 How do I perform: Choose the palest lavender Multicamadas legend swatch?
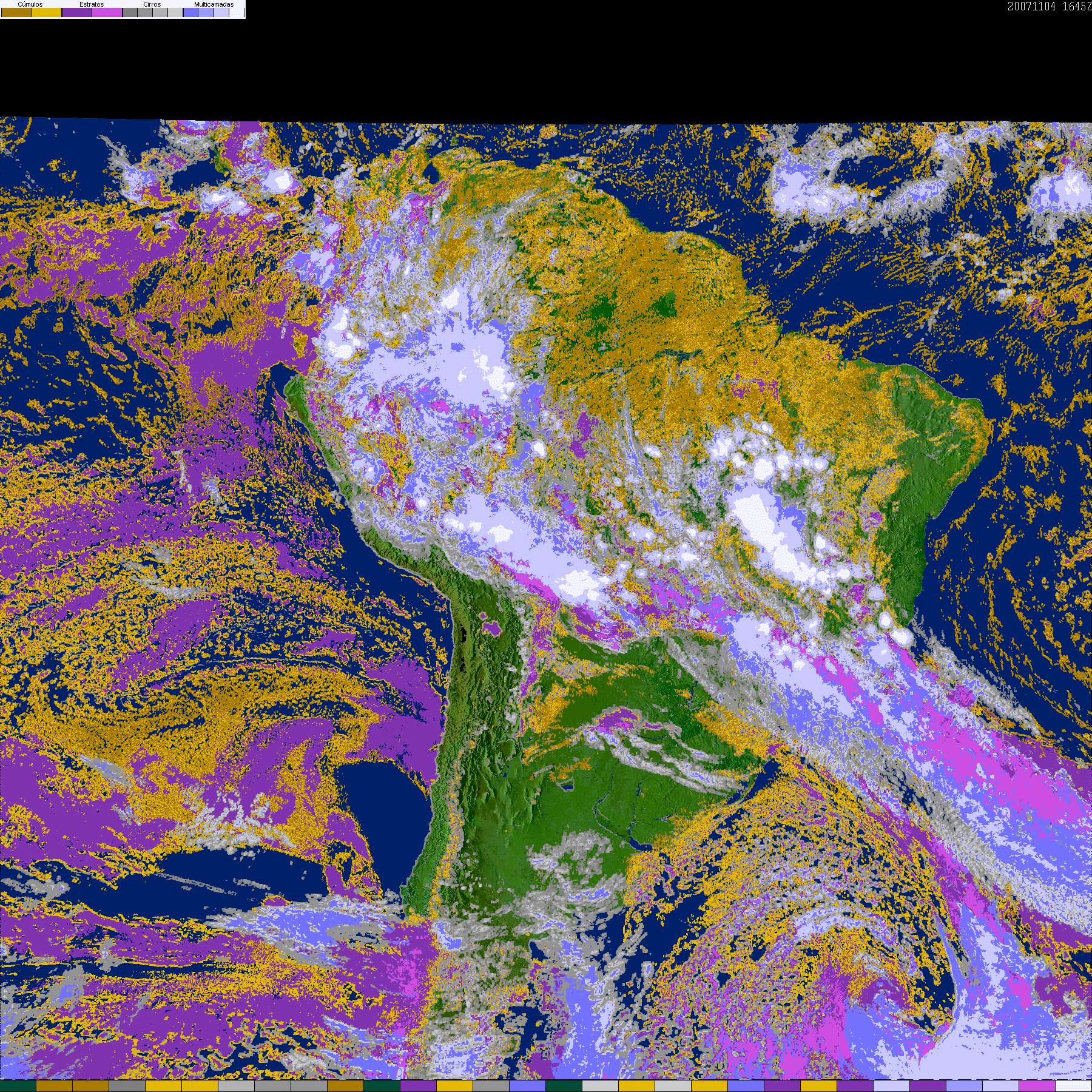coord(221,12)
